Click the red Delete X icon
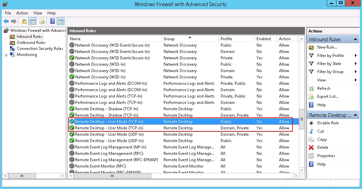 (311, 147)
